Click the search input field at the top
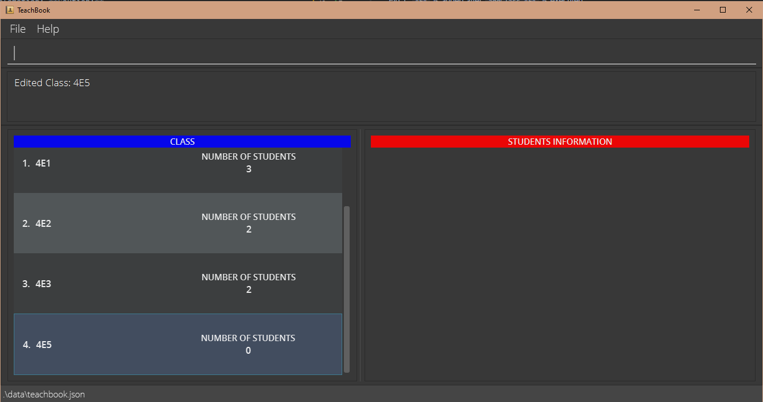 coord(230,52)
